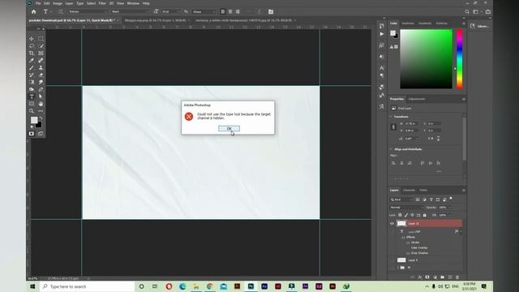The height and width of the screenshot is (292, 519).
Task: Toggle Effects visibility on text layer
Action: [403, 238]
